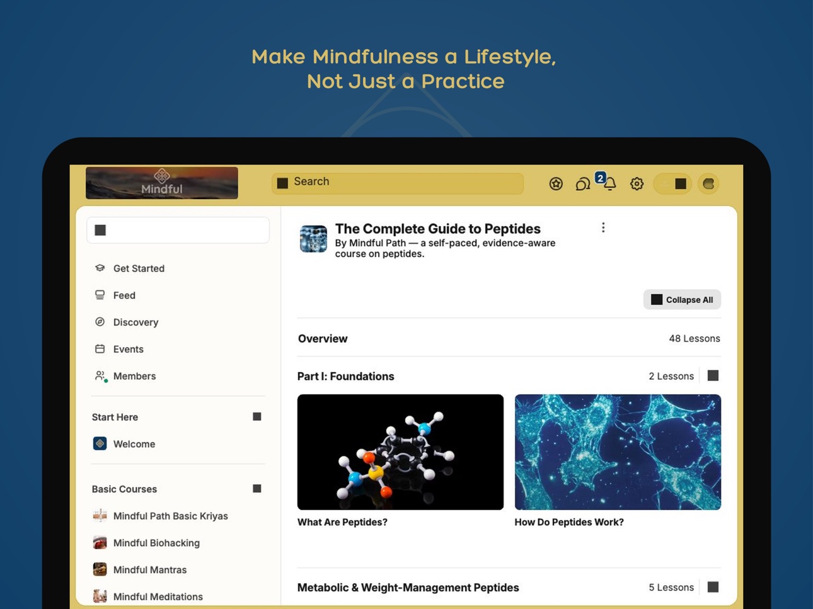Click the Get Started graduation cap icon
813x609 pixels.
click(100, 268)
